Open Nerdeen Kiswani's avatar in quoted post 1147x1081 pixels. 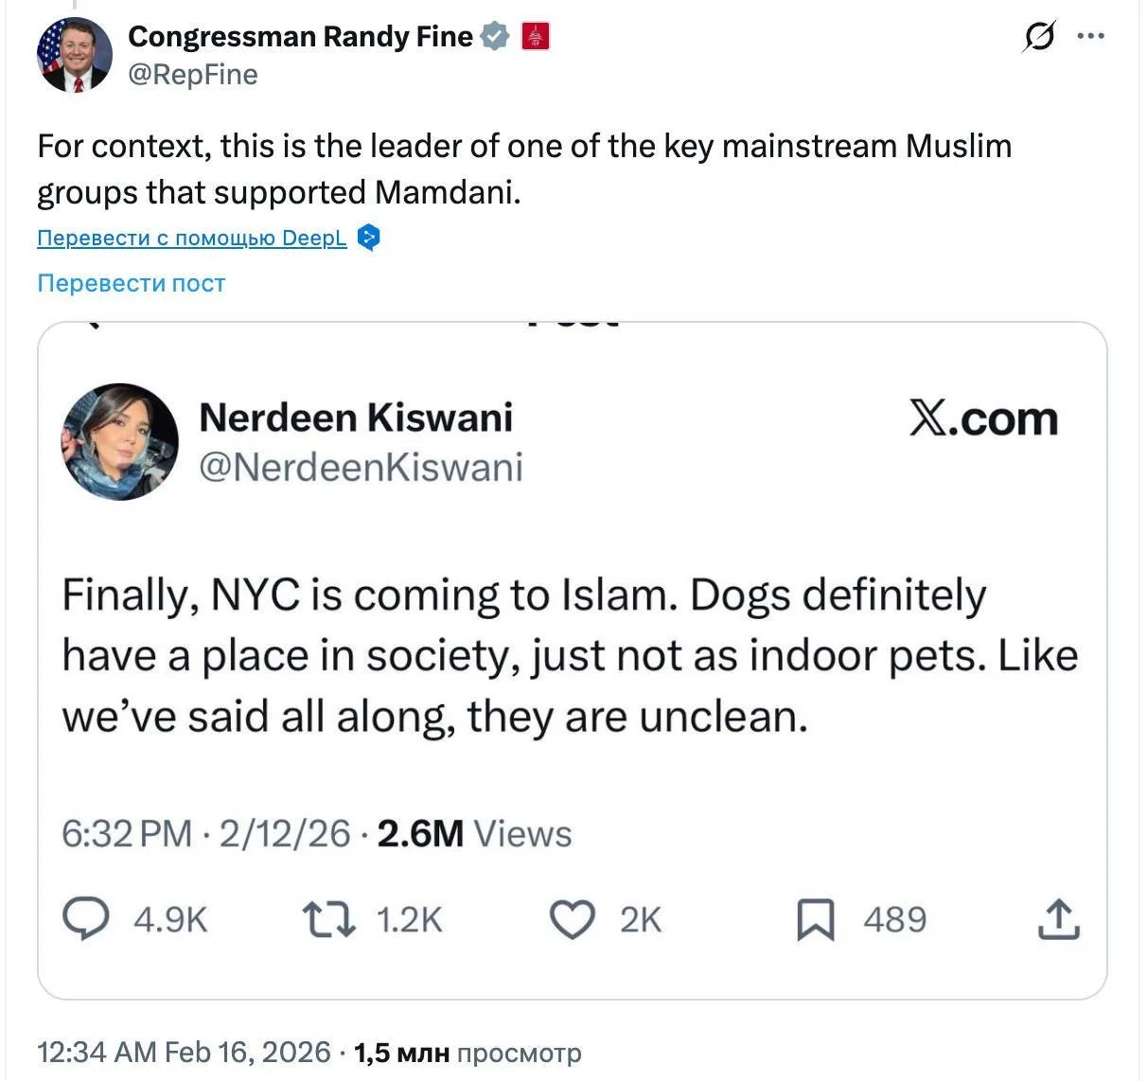(120, 441)
